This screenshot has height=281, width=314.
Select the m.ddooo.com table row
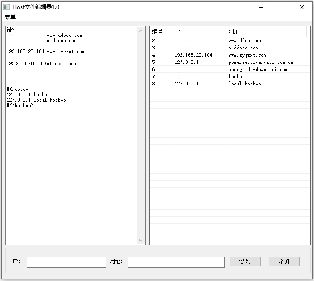click(x=243, y=48)
